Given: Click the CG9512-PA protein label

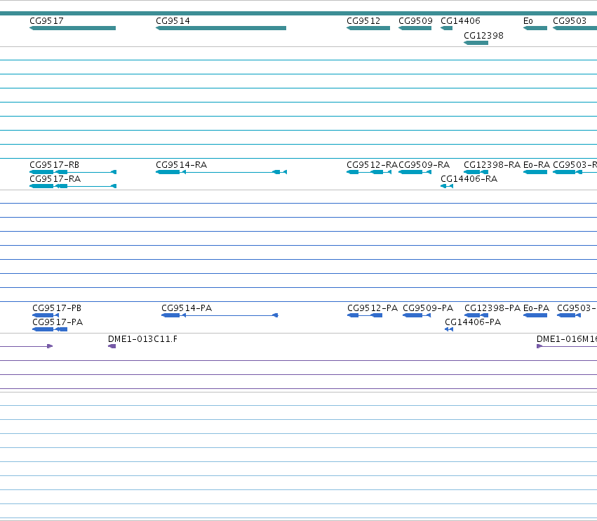Looking at the screenshot, I should tap(373, 308).
